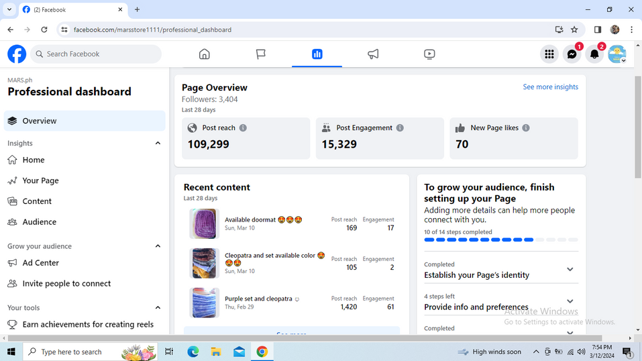Click See more insights link

coord(550,87)
